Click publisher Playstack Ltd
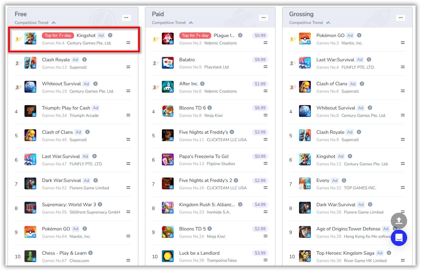Viewport: 421px width, 271px height. click(216, 67)
